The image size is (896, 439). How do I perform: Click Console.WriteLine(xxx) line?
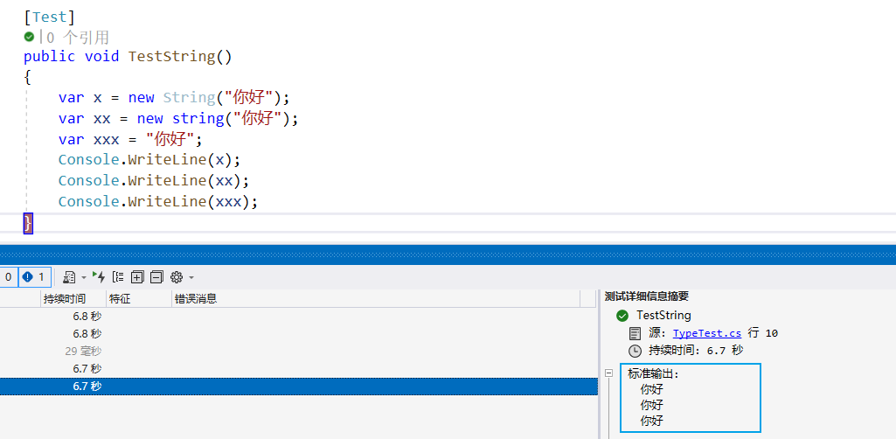click(x=158, y=202)
